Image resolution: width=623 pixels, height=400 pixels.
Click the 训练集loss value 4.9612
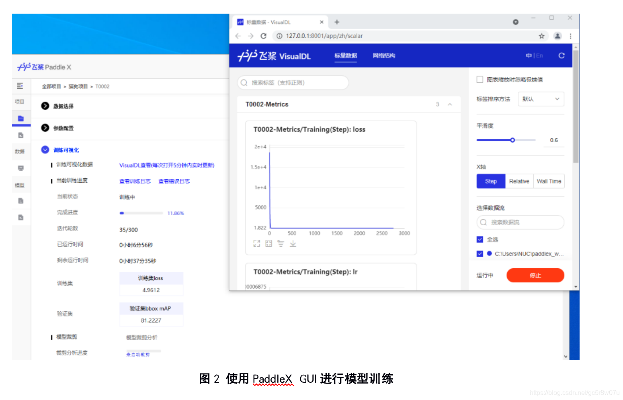coord(151,290)
